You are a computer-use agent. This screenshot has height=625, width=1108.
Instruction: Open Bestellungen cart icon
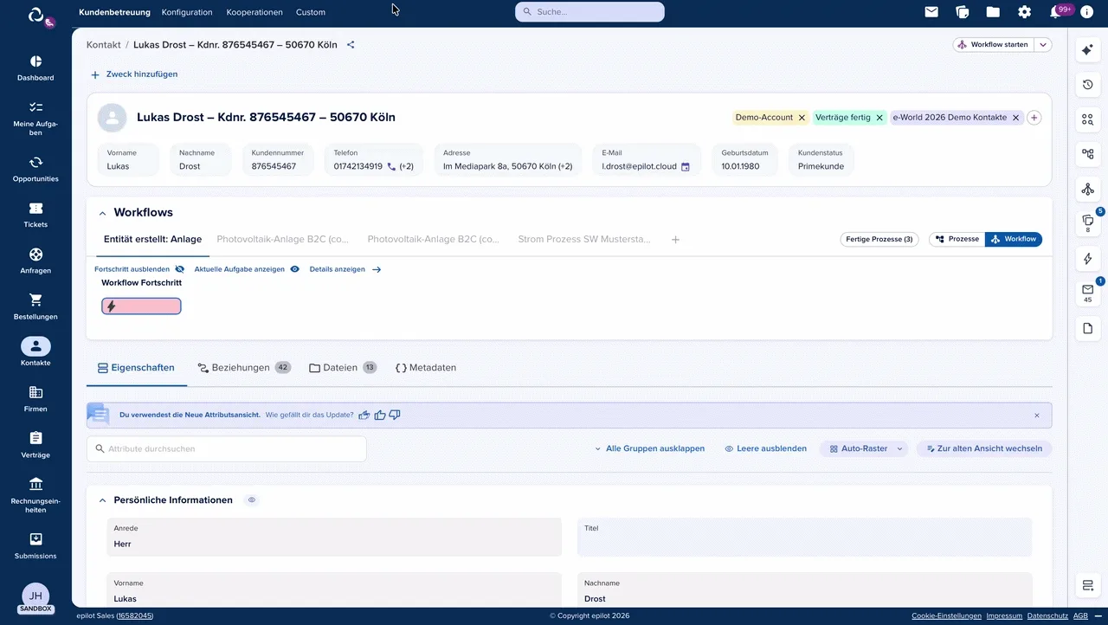point(35,300)
